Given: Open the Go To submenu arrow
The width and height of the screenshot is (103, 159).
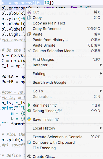Looking at the screenshot, I should pos(101,91).
